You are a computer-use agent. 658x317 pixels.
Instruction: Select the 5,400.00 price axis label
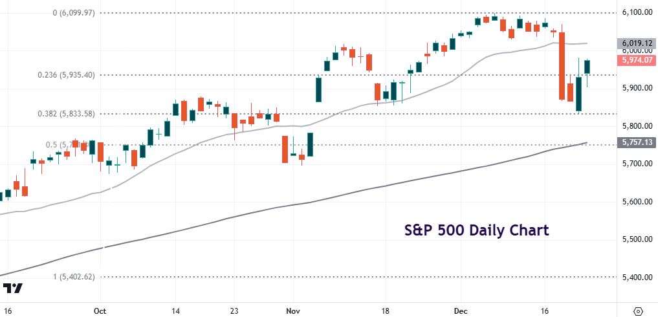pos(635,278)
